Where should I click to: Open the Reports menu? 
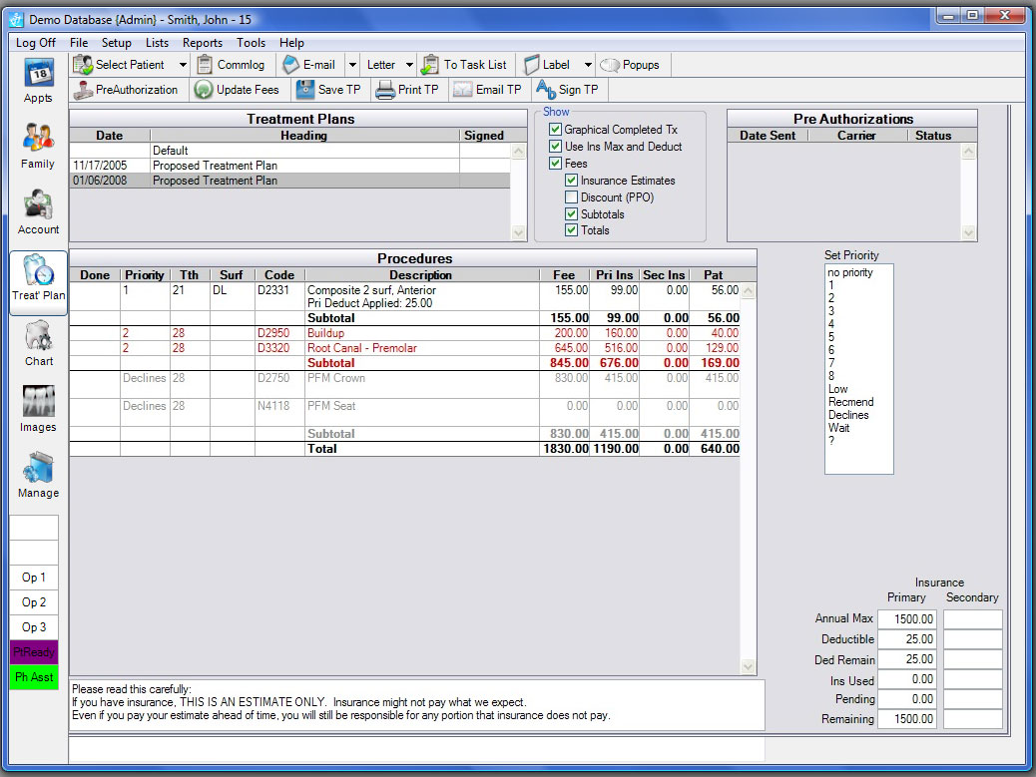(x=203, y=43)
